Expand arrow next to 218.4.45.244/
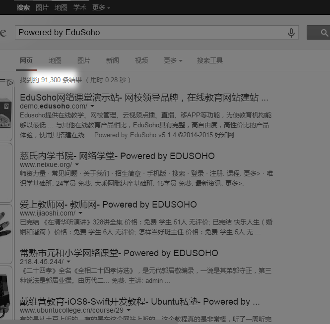Image resolution: width=330 pixels, height=324 pixels. pyautogui.click(x=68, y=262)
